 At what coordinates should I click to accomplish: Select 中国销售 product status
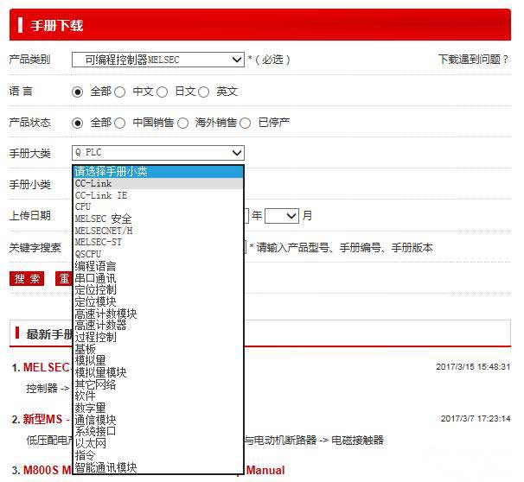click(120, 123)
